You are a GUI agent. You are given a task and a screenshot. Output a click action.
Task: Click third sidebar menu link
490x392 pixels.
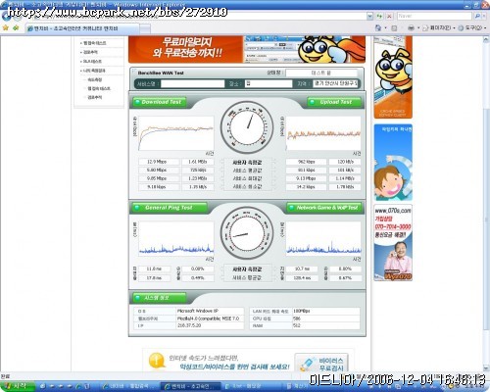(92, 62)
